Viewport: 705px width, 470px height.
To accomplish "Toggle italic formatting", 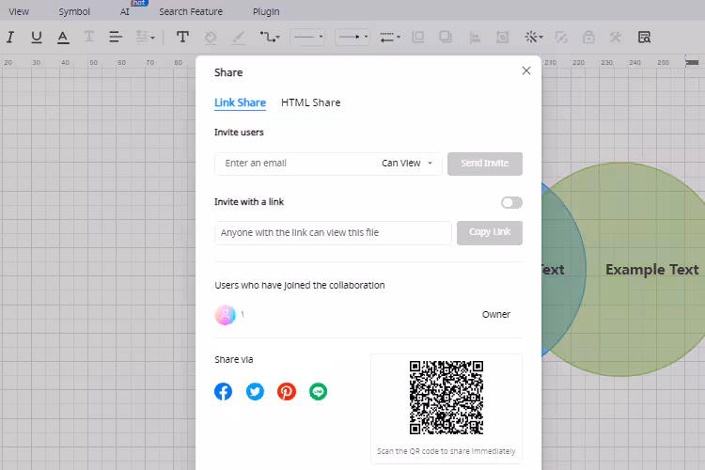I will click(10, 37).
